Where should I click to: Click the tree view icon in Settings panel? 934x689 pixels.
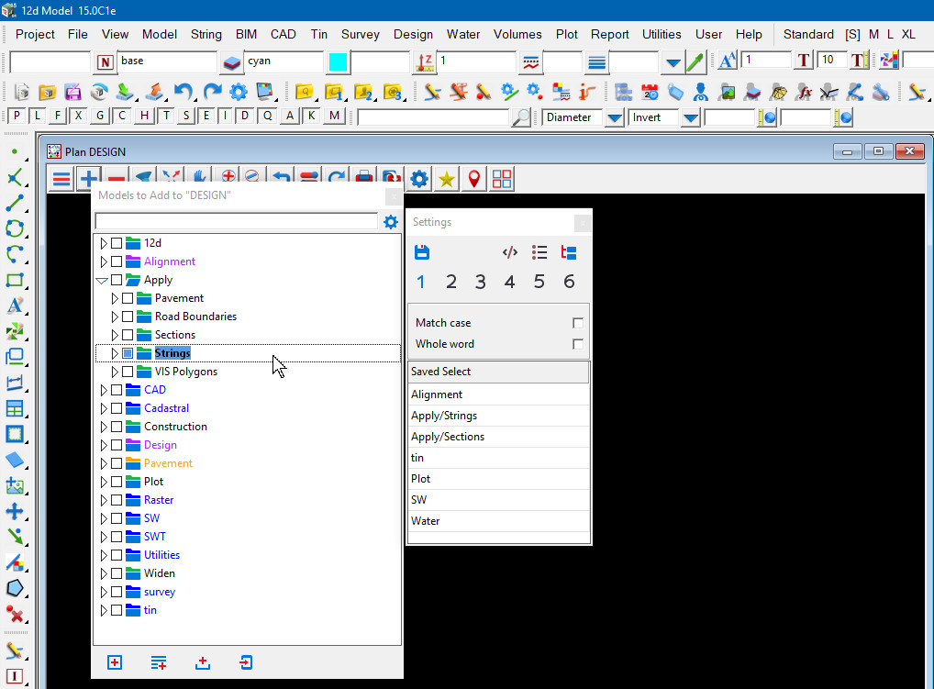(x=569, y=252)
